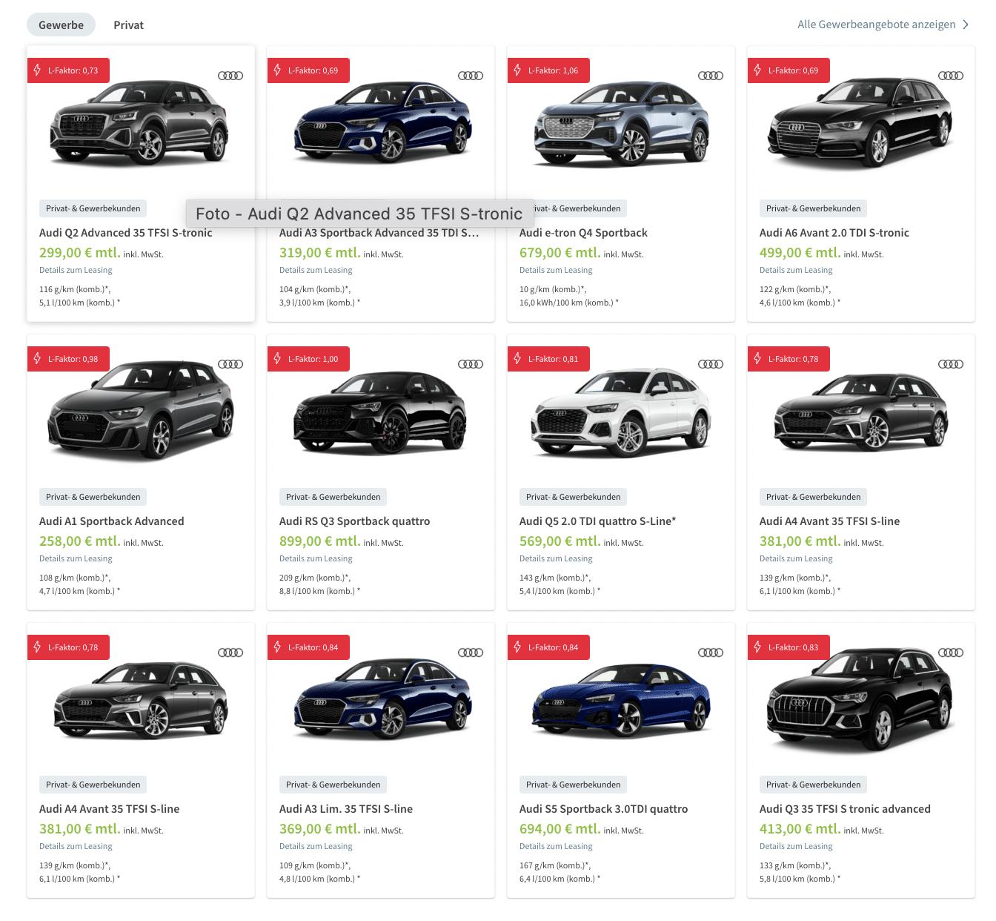The image size is (996, 921).
Task: Click lightning icon on L-Faktor 1,00 badge
Action: point(277,358)
